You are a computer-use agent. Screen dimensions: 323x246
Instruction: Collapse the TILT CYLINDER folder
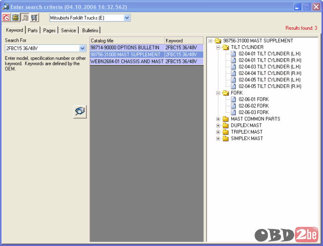tap(218, 47)
